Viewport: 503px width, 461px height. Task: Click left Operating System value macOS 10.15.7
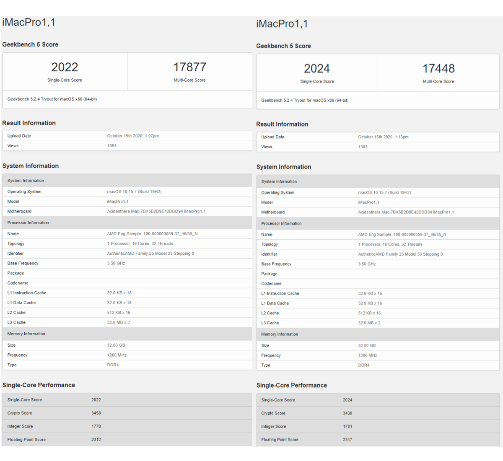(134, 192)
